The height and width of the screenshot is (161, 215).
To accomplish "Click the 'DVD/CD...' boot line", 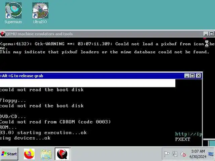I will pyautogui.click(x=13, y=116).
